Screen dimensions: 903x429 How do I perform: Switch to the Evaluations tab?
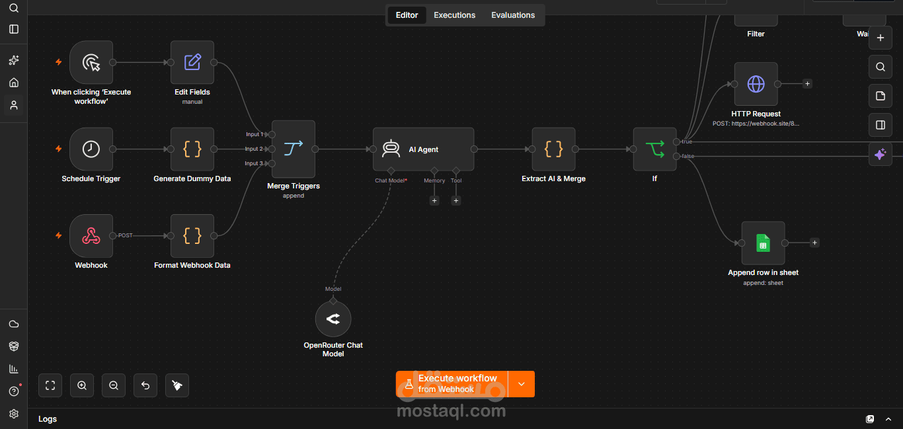tap(513, 15)
